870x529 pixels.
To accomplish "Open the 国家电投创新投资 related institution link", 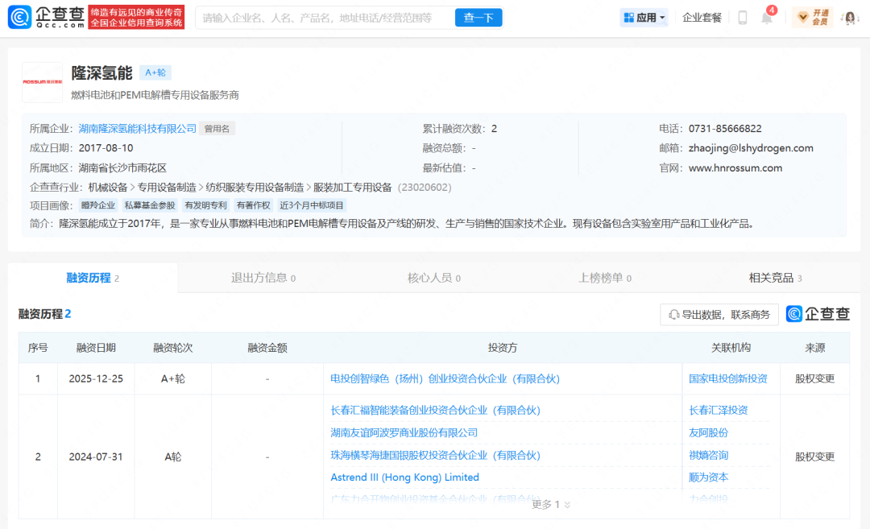I will coord(728,378).
